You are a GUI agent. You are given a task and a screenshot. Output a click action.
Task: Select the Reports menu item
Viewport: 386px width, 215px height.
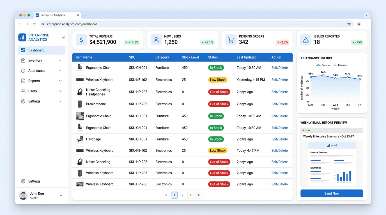34,81
